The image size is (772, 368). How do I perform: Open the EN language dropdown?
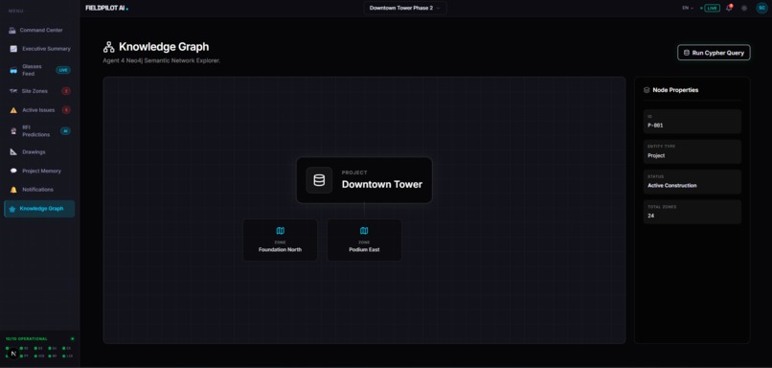[x=688, y=9]
